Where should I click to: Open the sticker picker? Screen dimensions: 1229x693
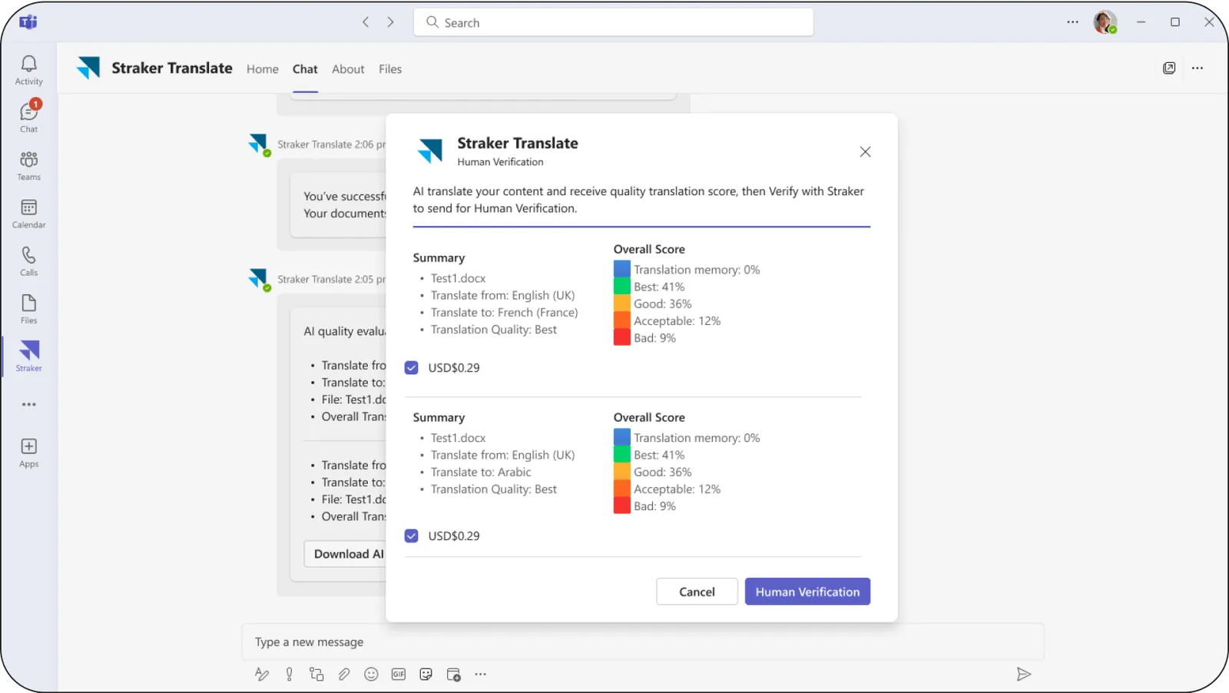click(x=426, y=675)
